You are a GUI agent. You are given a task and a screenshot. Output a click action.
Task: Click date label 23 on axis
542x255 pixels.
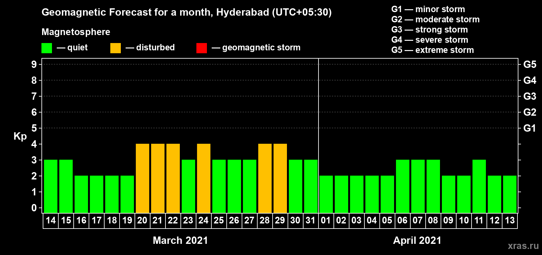point(188,220)
